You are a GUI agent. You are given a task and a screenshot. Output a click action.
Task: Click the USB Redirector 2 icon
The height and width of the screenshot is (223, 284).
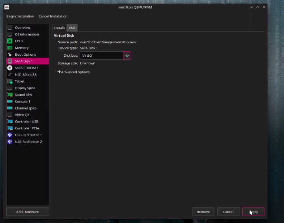pos(10,142)
